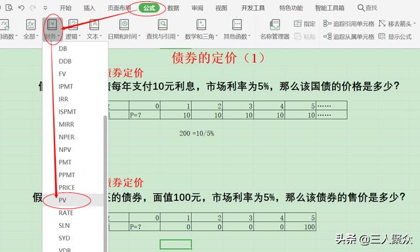The image size is (420, 252).
Task: Choose ISPMT from the function list
Action: 73,112
